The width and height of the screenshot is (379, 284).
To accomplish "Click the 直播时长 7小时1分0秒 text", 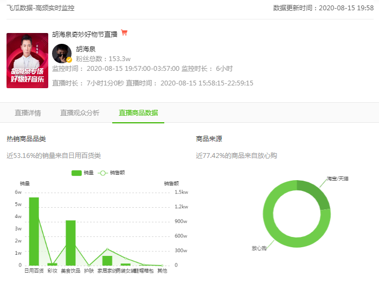I will (x=88, y=83).
